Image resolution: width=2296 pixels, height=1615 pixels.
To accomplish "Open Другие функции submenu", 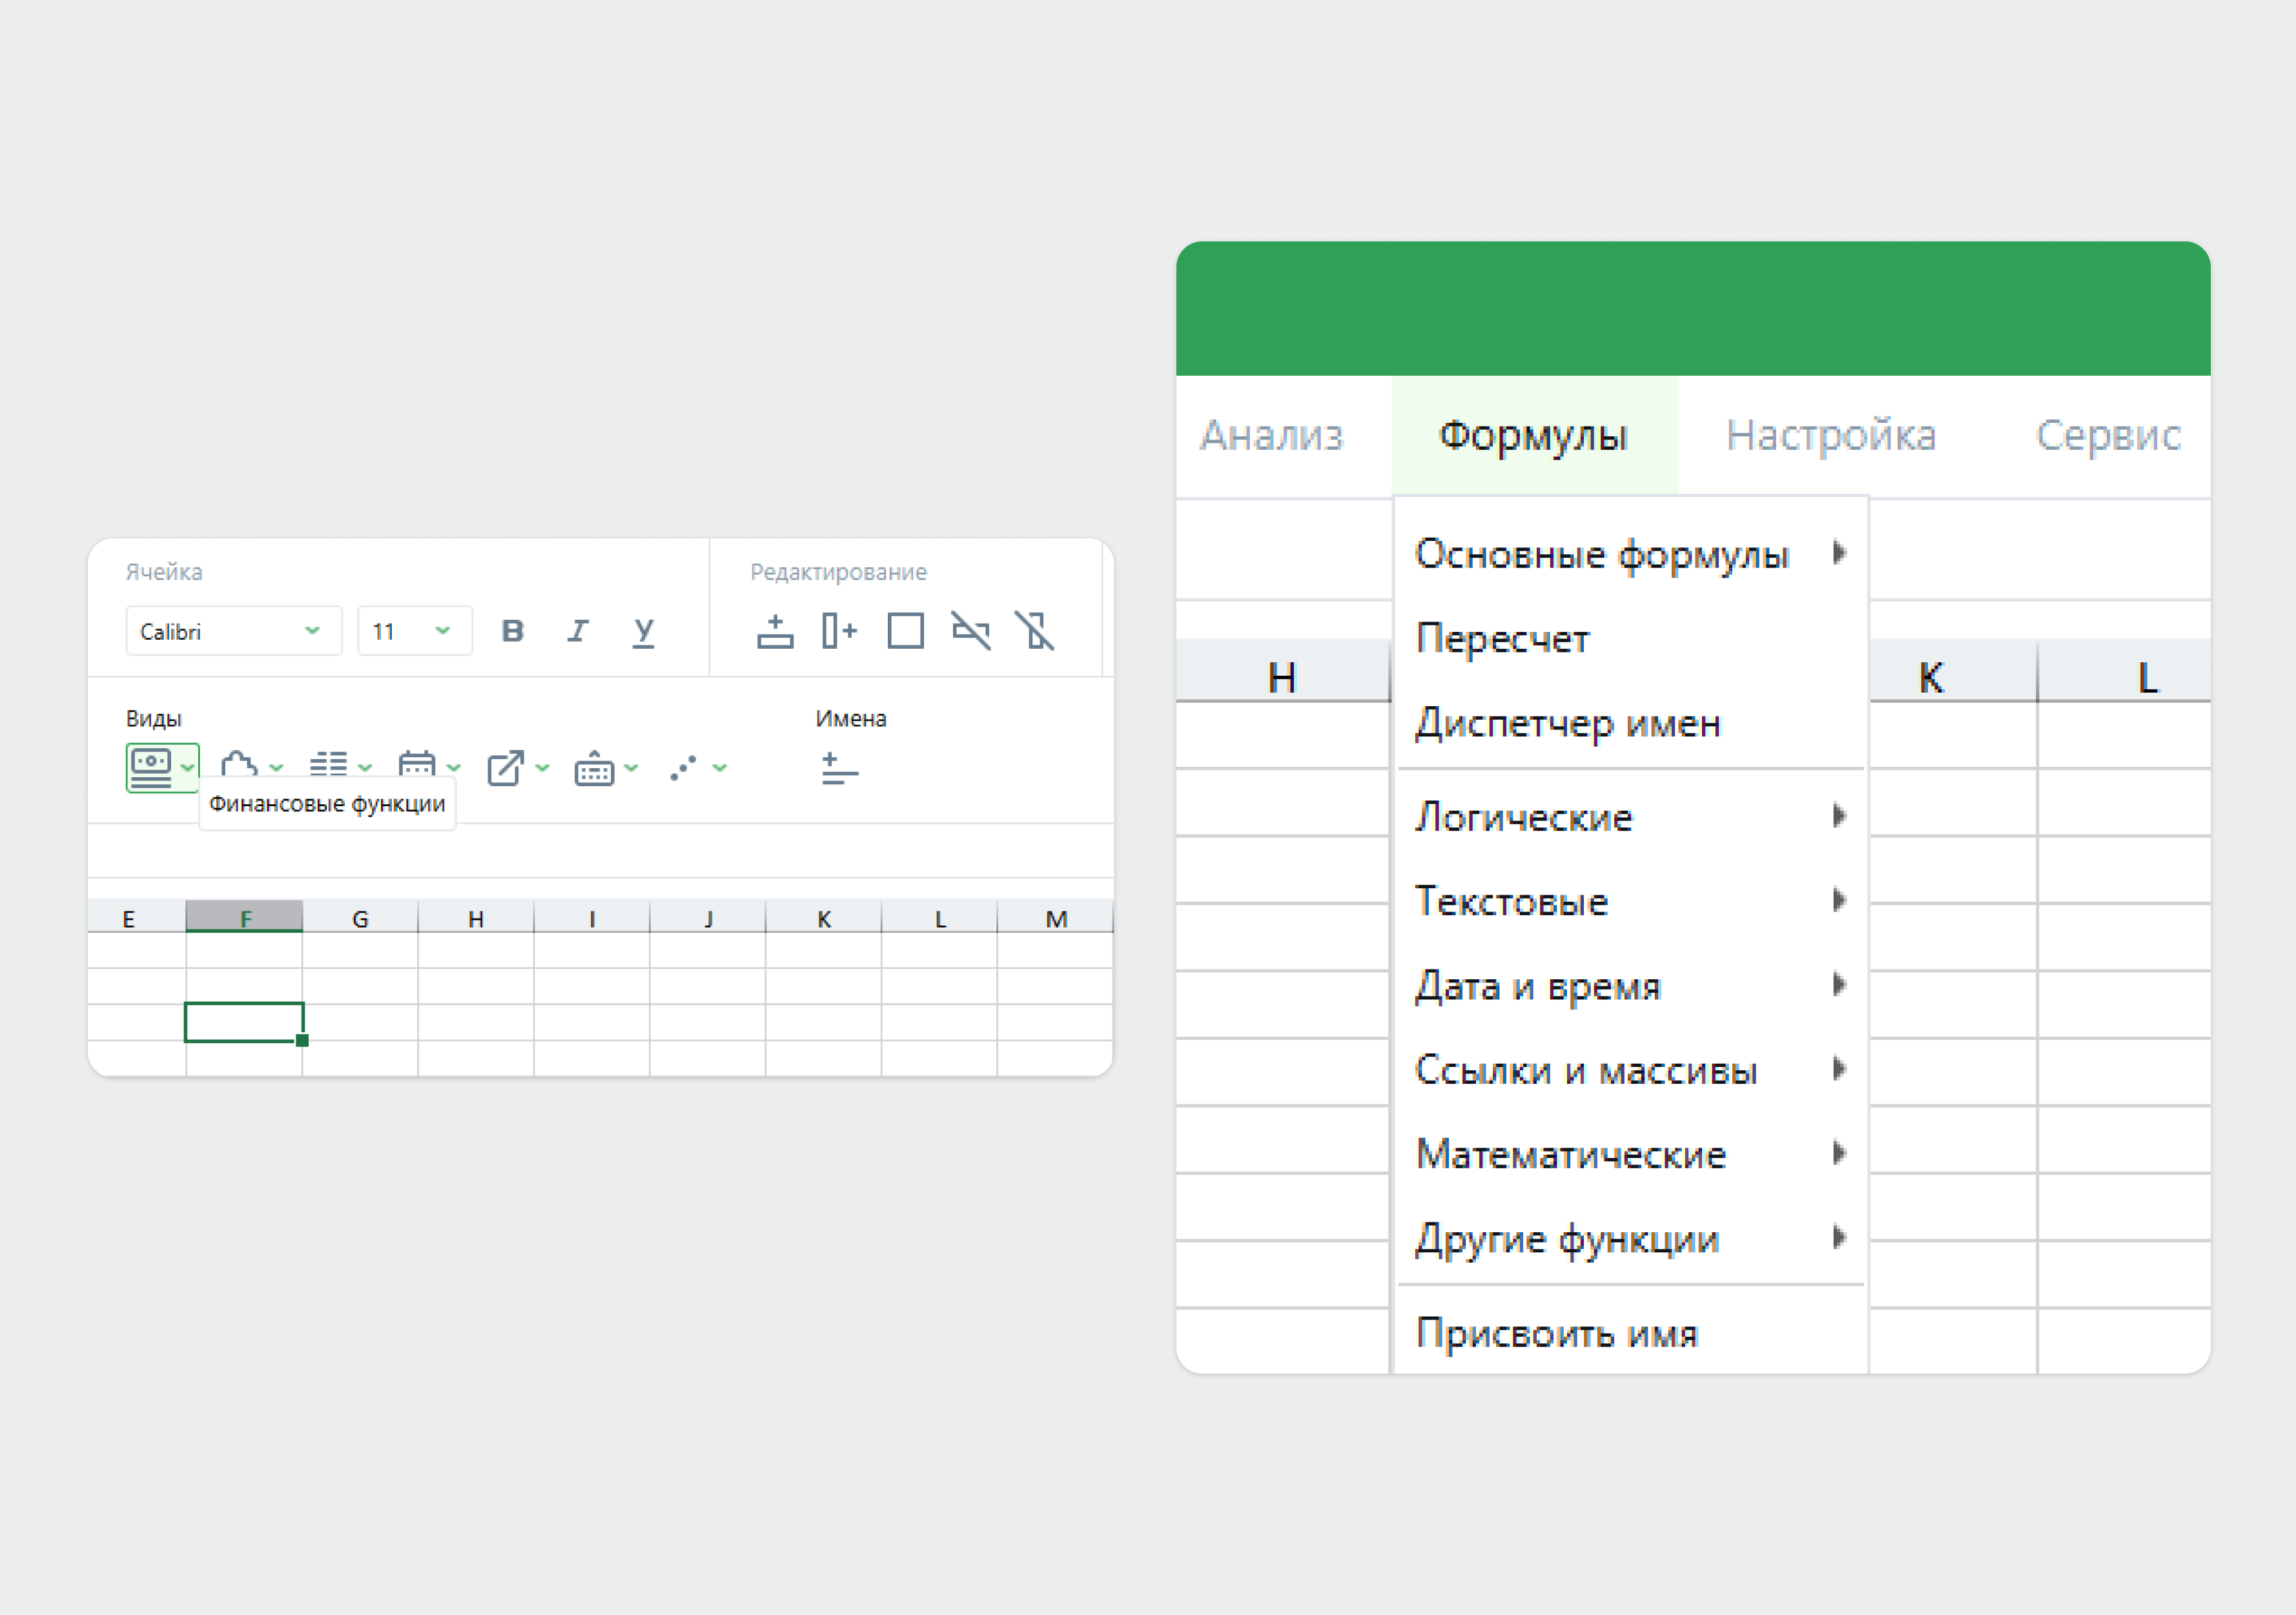I will 1631,1238.
